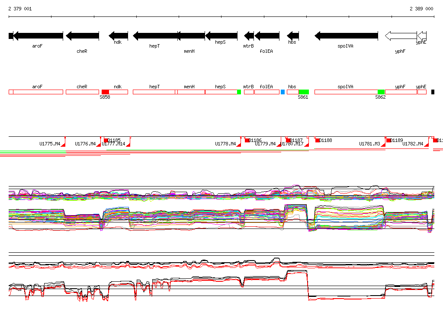Image resolution: width=443 pixels, height=309 pixels.
Task: Click green box right after hepS outline
Action: pos(239,92)
